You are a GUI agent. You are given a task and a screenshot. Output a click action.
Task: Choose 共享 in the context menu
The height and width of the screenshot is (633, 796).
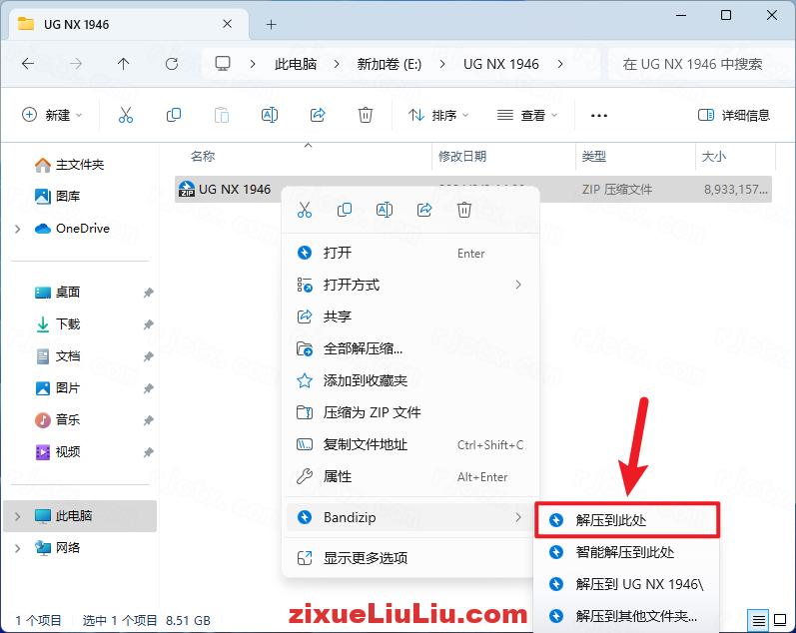(x=410, y=316)
